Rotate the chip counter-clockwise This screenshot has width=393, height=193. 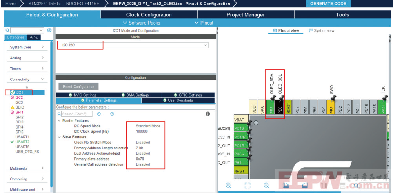[304, 186]
